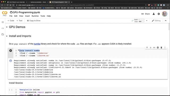Click the notebook title GPU-Programming.ipynb
The image size is (170, 96).
coord(26,13)
